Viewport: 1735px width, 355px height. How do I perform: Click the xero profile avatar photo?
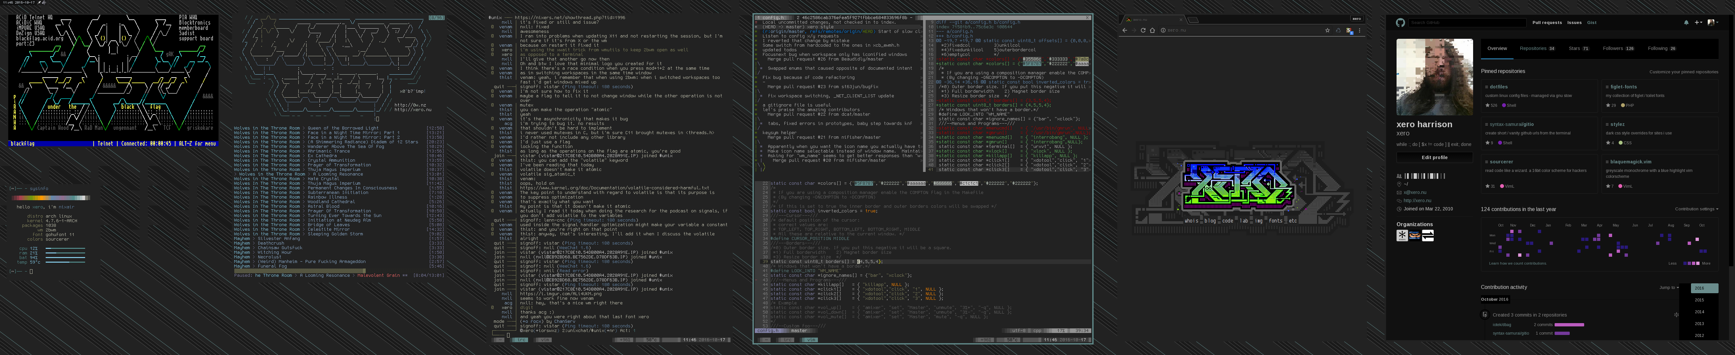pyautogui.click(x=1434, y=77)
